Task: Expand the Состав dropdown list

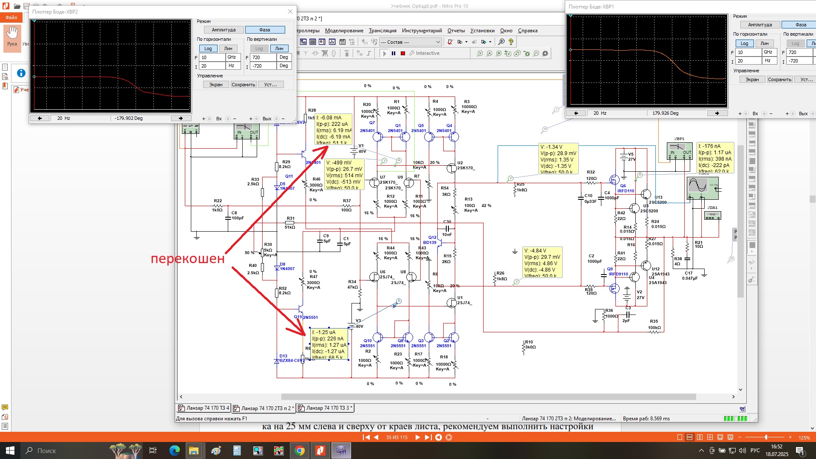Action: coord(438,42)
